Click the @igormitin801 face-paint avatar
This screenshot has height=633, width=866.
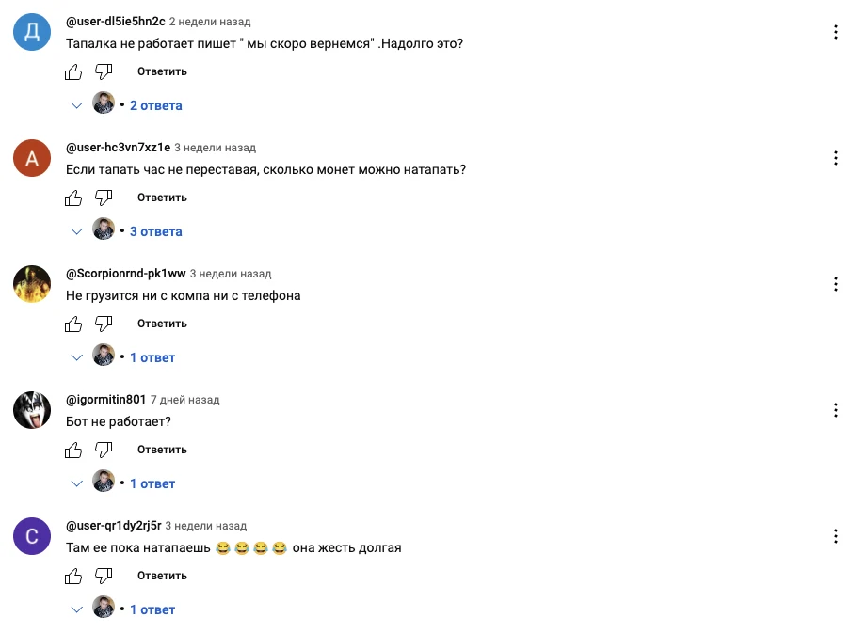pyautogui.click(x=32, y=410)
